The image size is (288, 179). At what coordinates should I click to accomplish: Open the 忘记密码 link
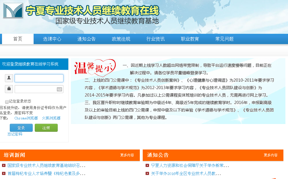(15, 134)
